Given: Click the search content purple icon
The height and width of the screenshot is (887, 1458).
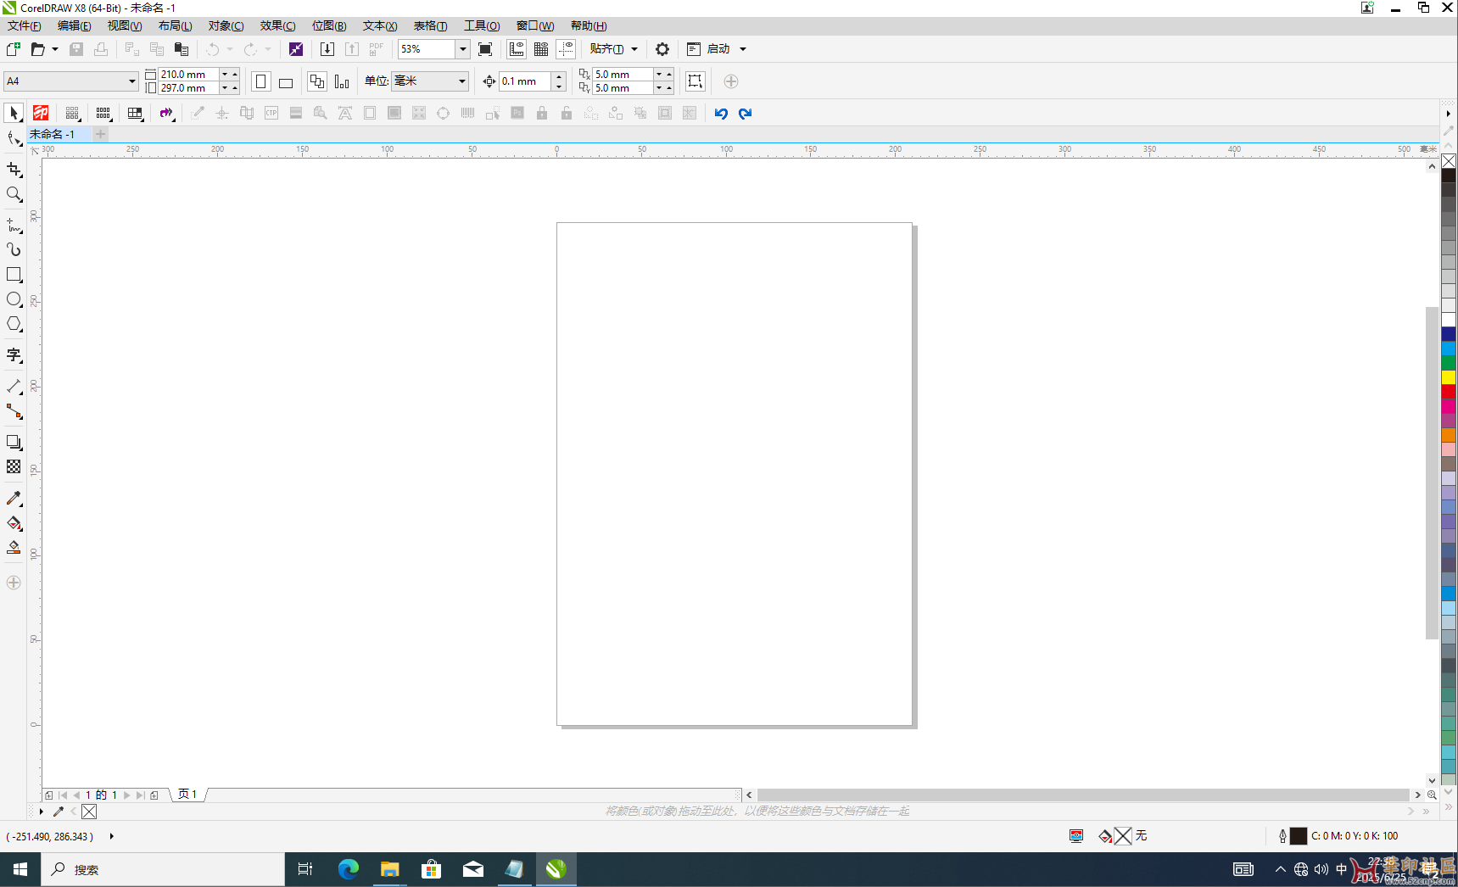Looking at the screenshot, I should [296, 49].
